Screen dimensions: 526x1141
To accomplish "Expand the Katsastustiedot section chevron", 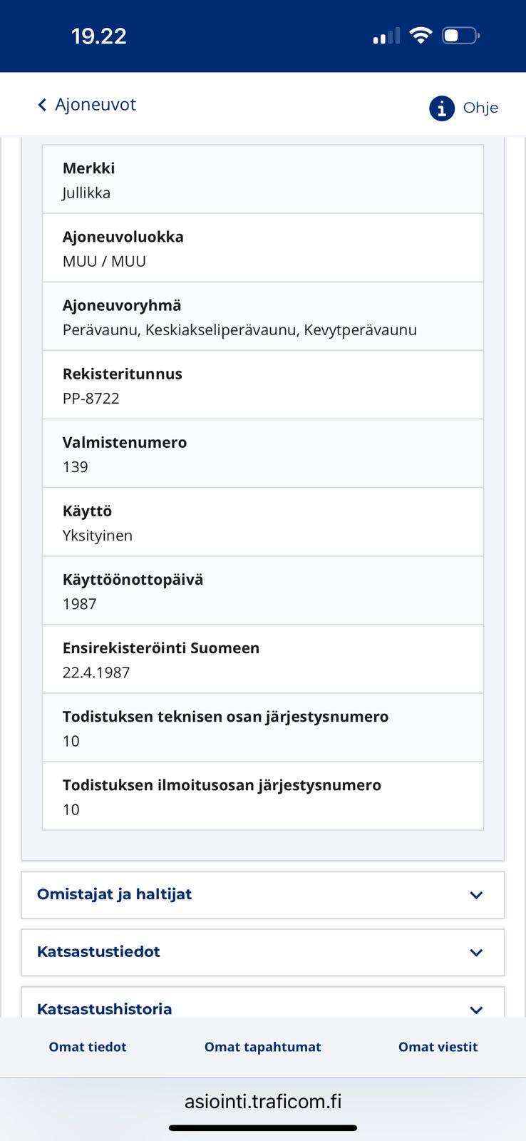I will click(476, 952).
